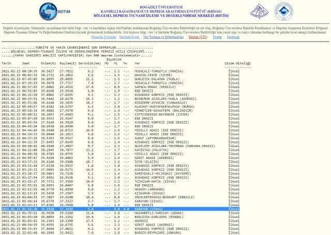331x235 pixels.
Task: Click the 'Tarih' column header
Action: [x=6, y=63]
